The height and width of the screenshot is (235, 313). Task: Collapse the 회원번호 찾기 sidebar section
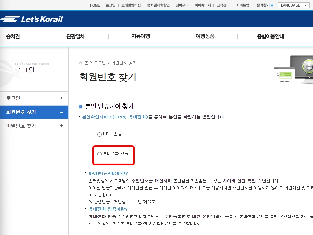tap(33, 112)
